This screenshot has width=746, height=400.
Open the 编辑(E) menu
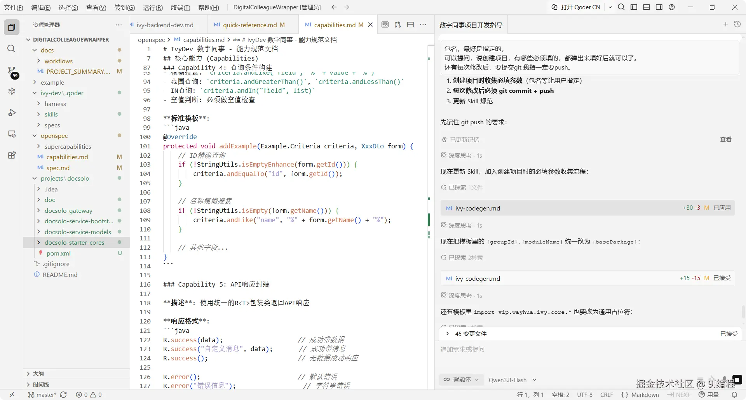(41, 7)
